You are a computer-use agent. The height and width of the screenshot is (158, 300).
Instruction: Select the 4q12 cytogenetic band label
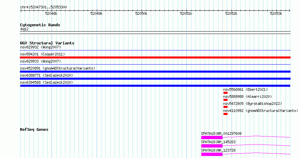[24, 29]
